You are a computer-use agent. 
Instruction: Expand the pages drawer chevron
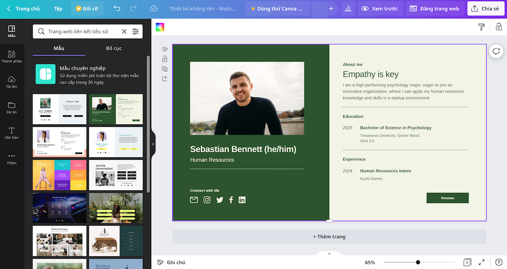tap(329, 253)
